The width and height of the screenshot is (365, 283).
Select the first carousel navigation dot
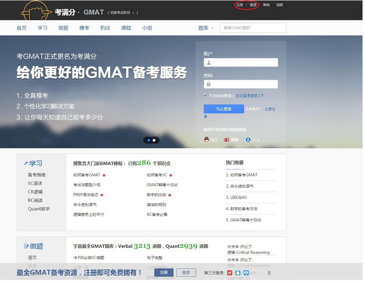[149, 140]
